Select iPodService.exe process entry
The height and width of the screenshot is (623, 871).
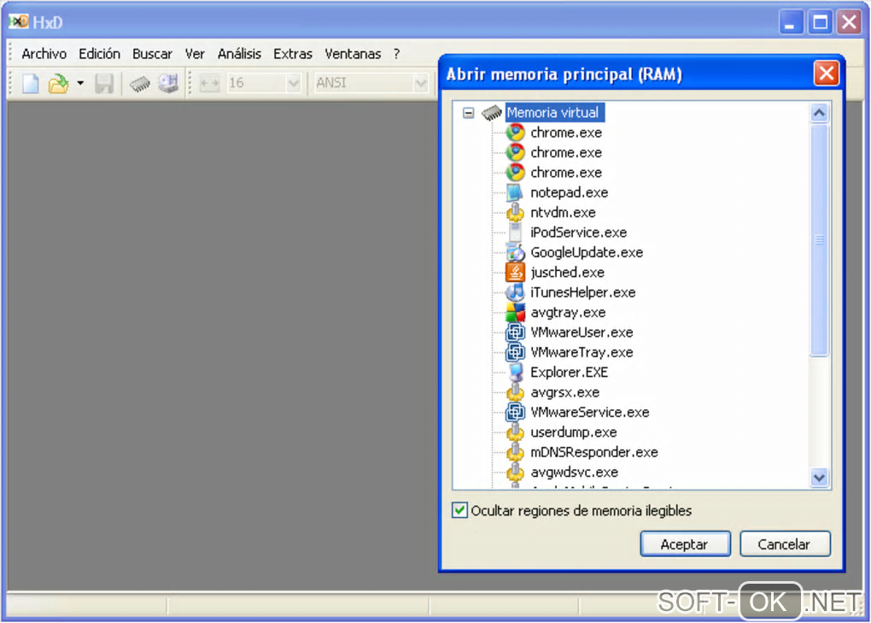click(578, 232)
